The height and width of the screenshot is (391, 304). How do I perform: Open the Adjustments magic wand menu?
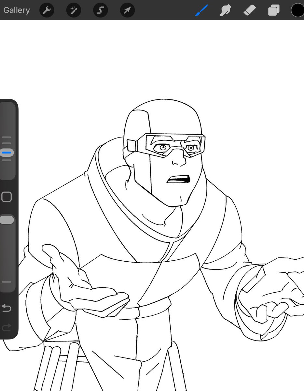(74, 10)
